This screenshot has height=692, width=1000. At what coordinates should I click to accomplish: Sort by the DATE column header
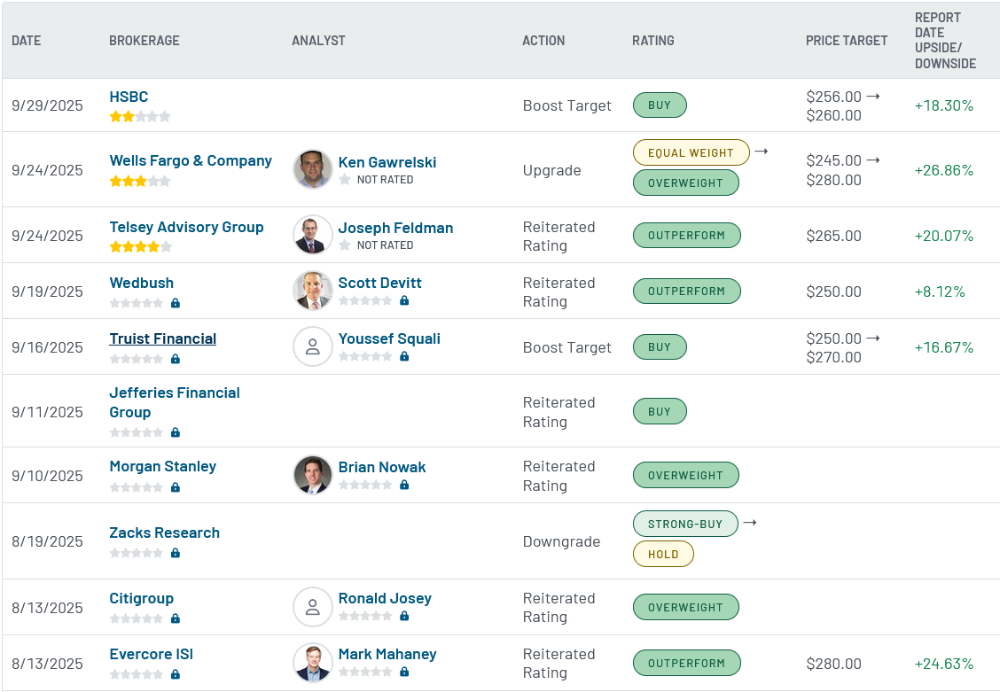(x=26, y=41)
